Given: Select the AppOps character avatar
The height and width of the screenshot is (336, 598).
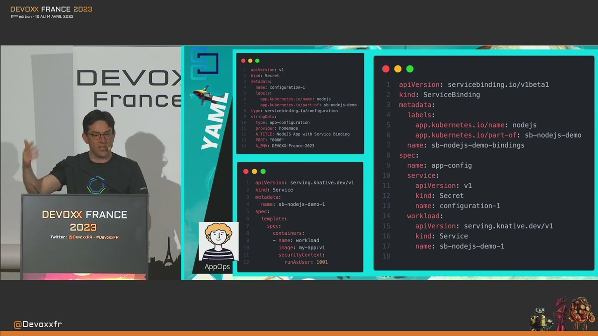Looking at the screenshot, I should [218, 241].
